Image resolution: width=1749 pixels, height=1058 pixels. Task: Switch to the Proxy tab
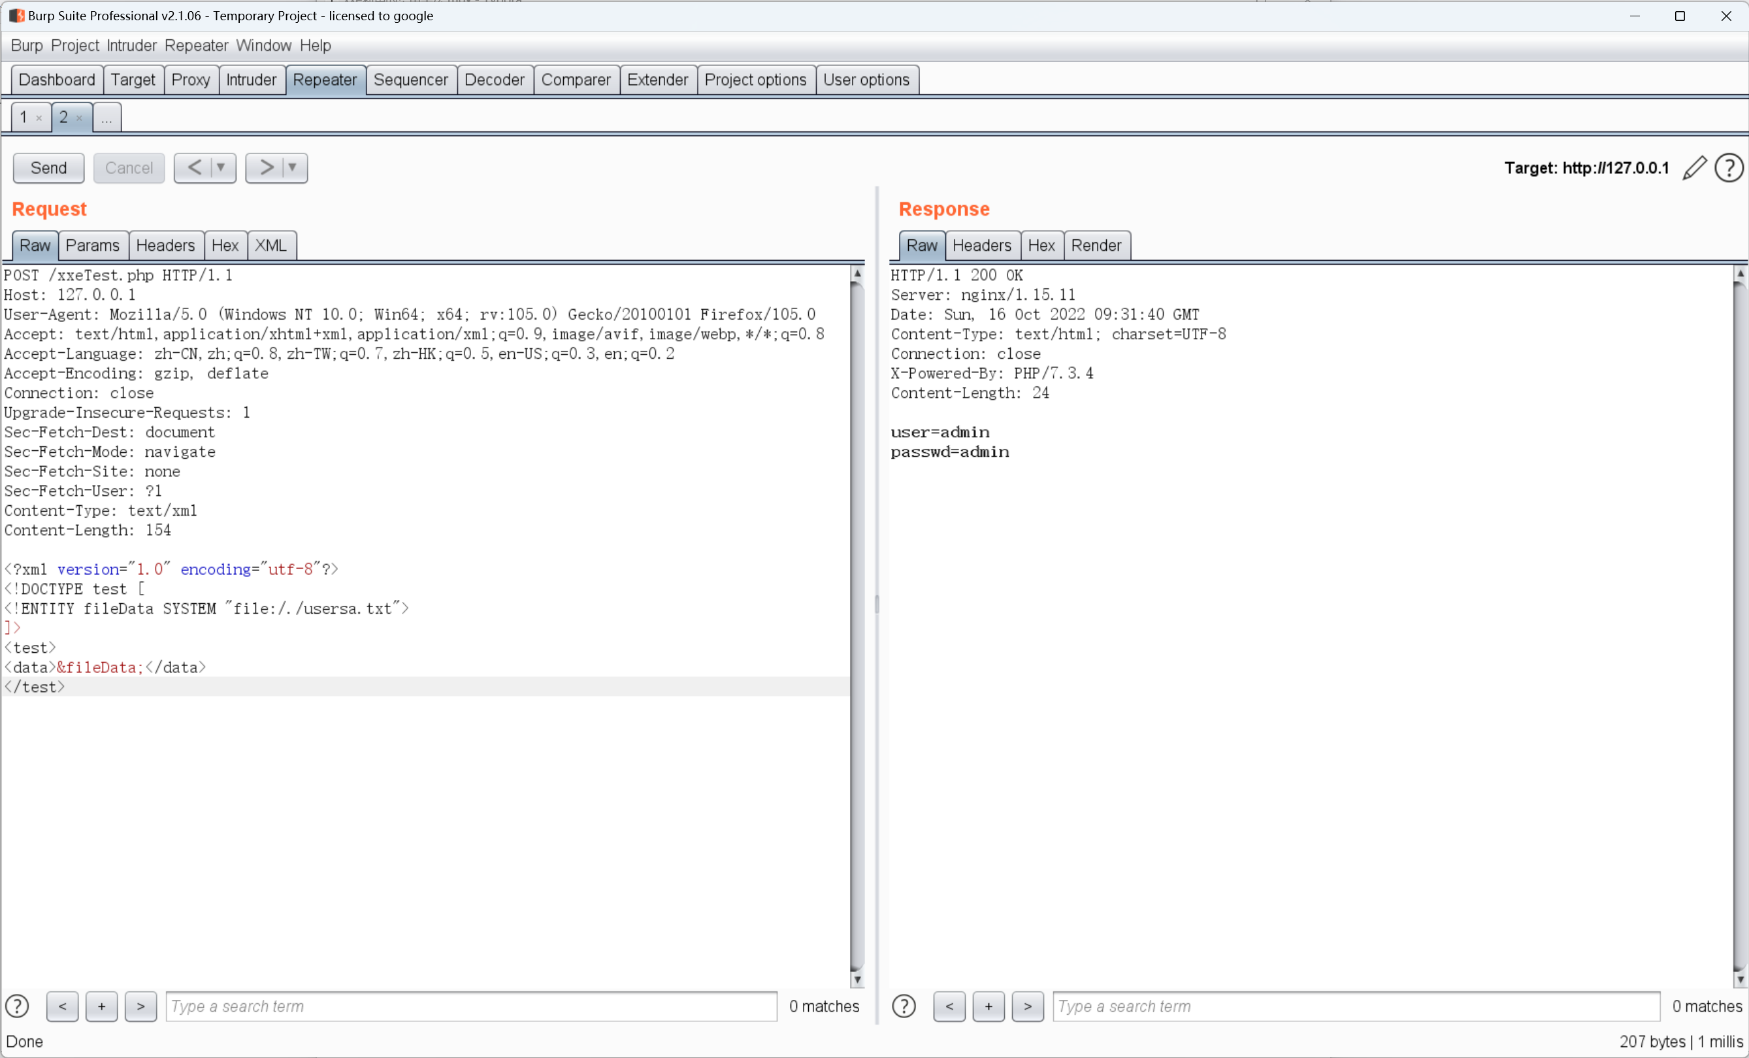pyautogui.click(x=190, y=80)
